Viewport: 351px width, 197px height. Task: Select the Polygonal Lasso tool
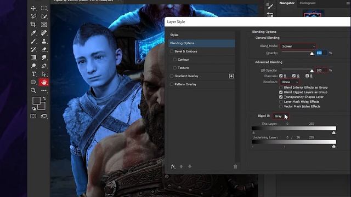[33, 16]
